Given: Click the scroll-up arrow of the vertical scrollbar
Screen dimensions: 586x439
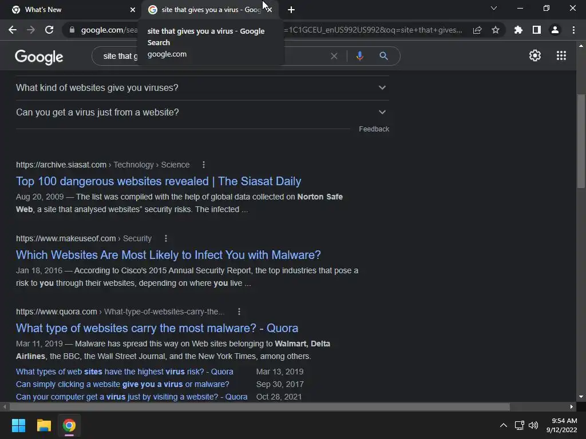Looking at the screenshot, I should 581,46.
